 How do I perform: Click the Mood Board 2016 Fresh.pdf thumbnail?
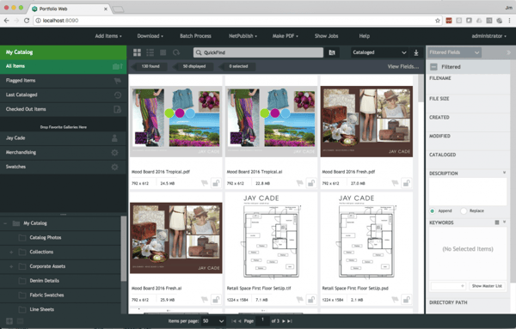point(366,121)
